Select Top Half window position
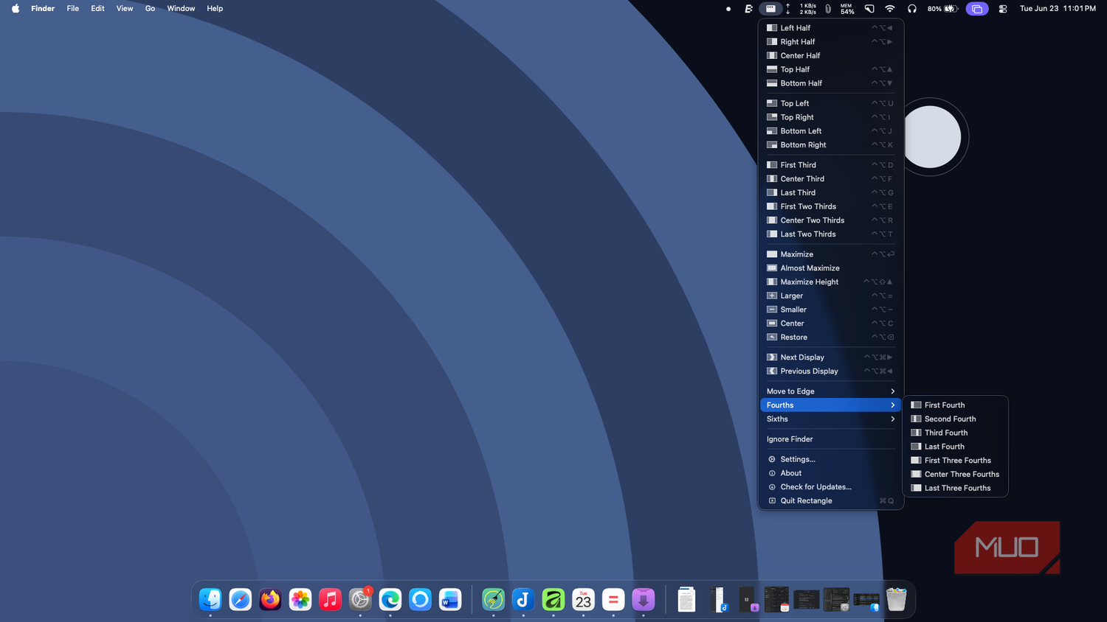Viewport: 1107px width, 622px height. (831, 69)
